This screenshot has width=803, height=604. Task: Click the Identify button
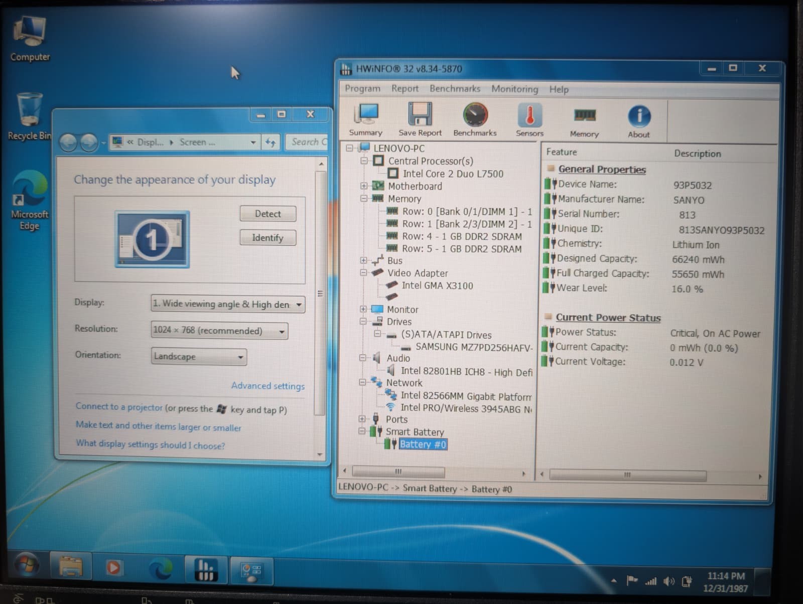click(x=268, y=238)
